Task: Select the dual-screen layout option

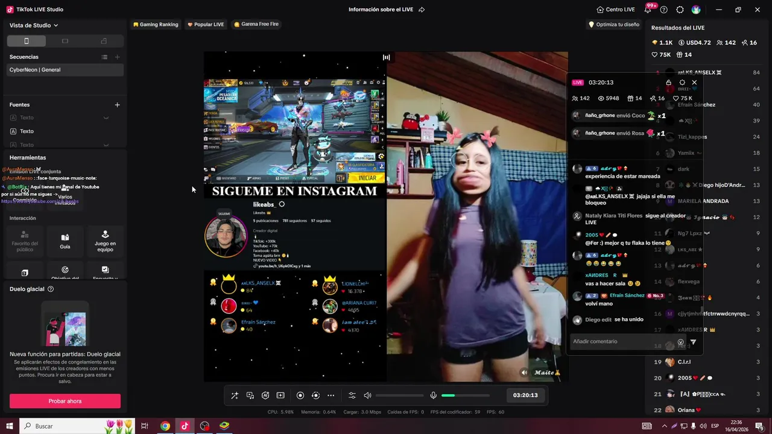Action: pos(104,41)
